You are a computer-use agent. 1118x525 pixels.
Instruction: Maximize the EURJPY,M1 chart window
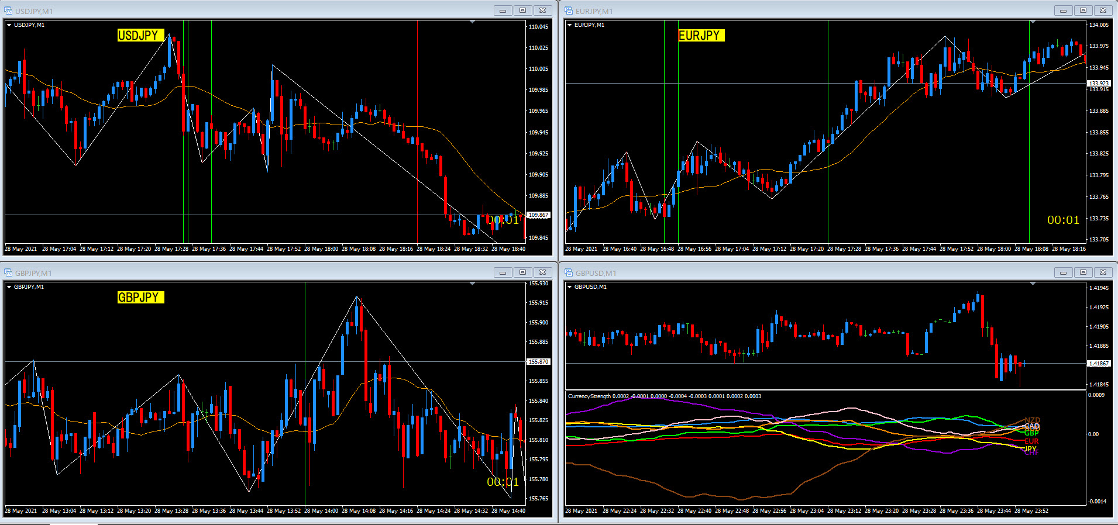1083,11
